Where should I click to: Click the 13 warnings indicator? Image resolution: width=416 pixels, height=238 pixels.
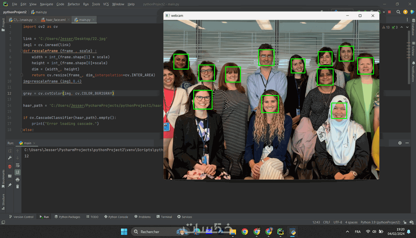click(386, 27)
